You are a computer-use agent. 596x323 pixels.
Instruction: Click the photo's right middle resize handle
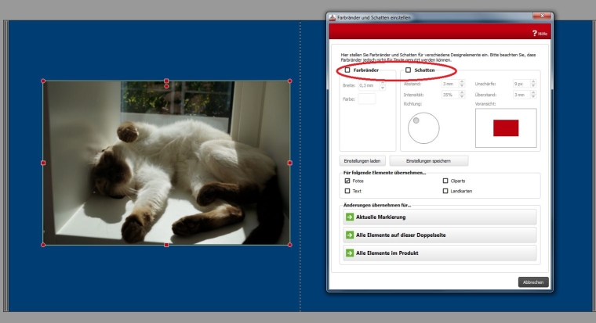click(290, 163)
